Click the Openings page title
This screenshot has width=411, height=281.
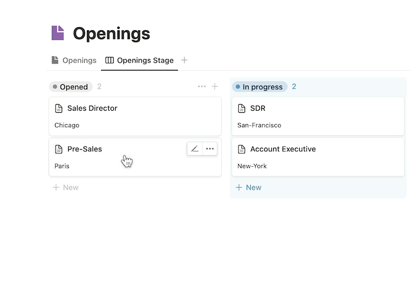(111, 34)
